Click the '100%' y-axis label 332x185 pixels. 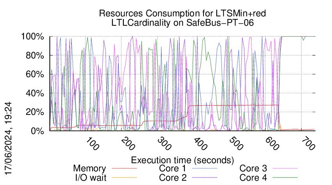coord(32,37)
